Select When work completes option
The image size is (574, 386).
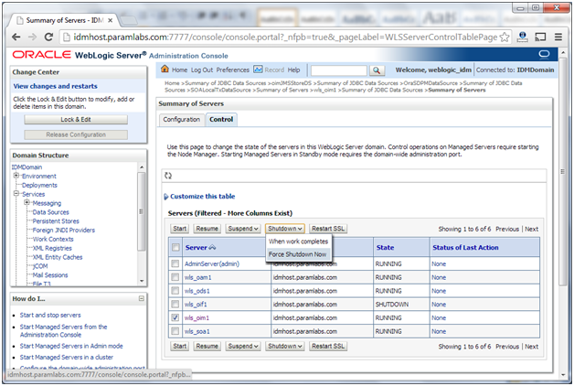pyautogui.click(x=298, y=241)
